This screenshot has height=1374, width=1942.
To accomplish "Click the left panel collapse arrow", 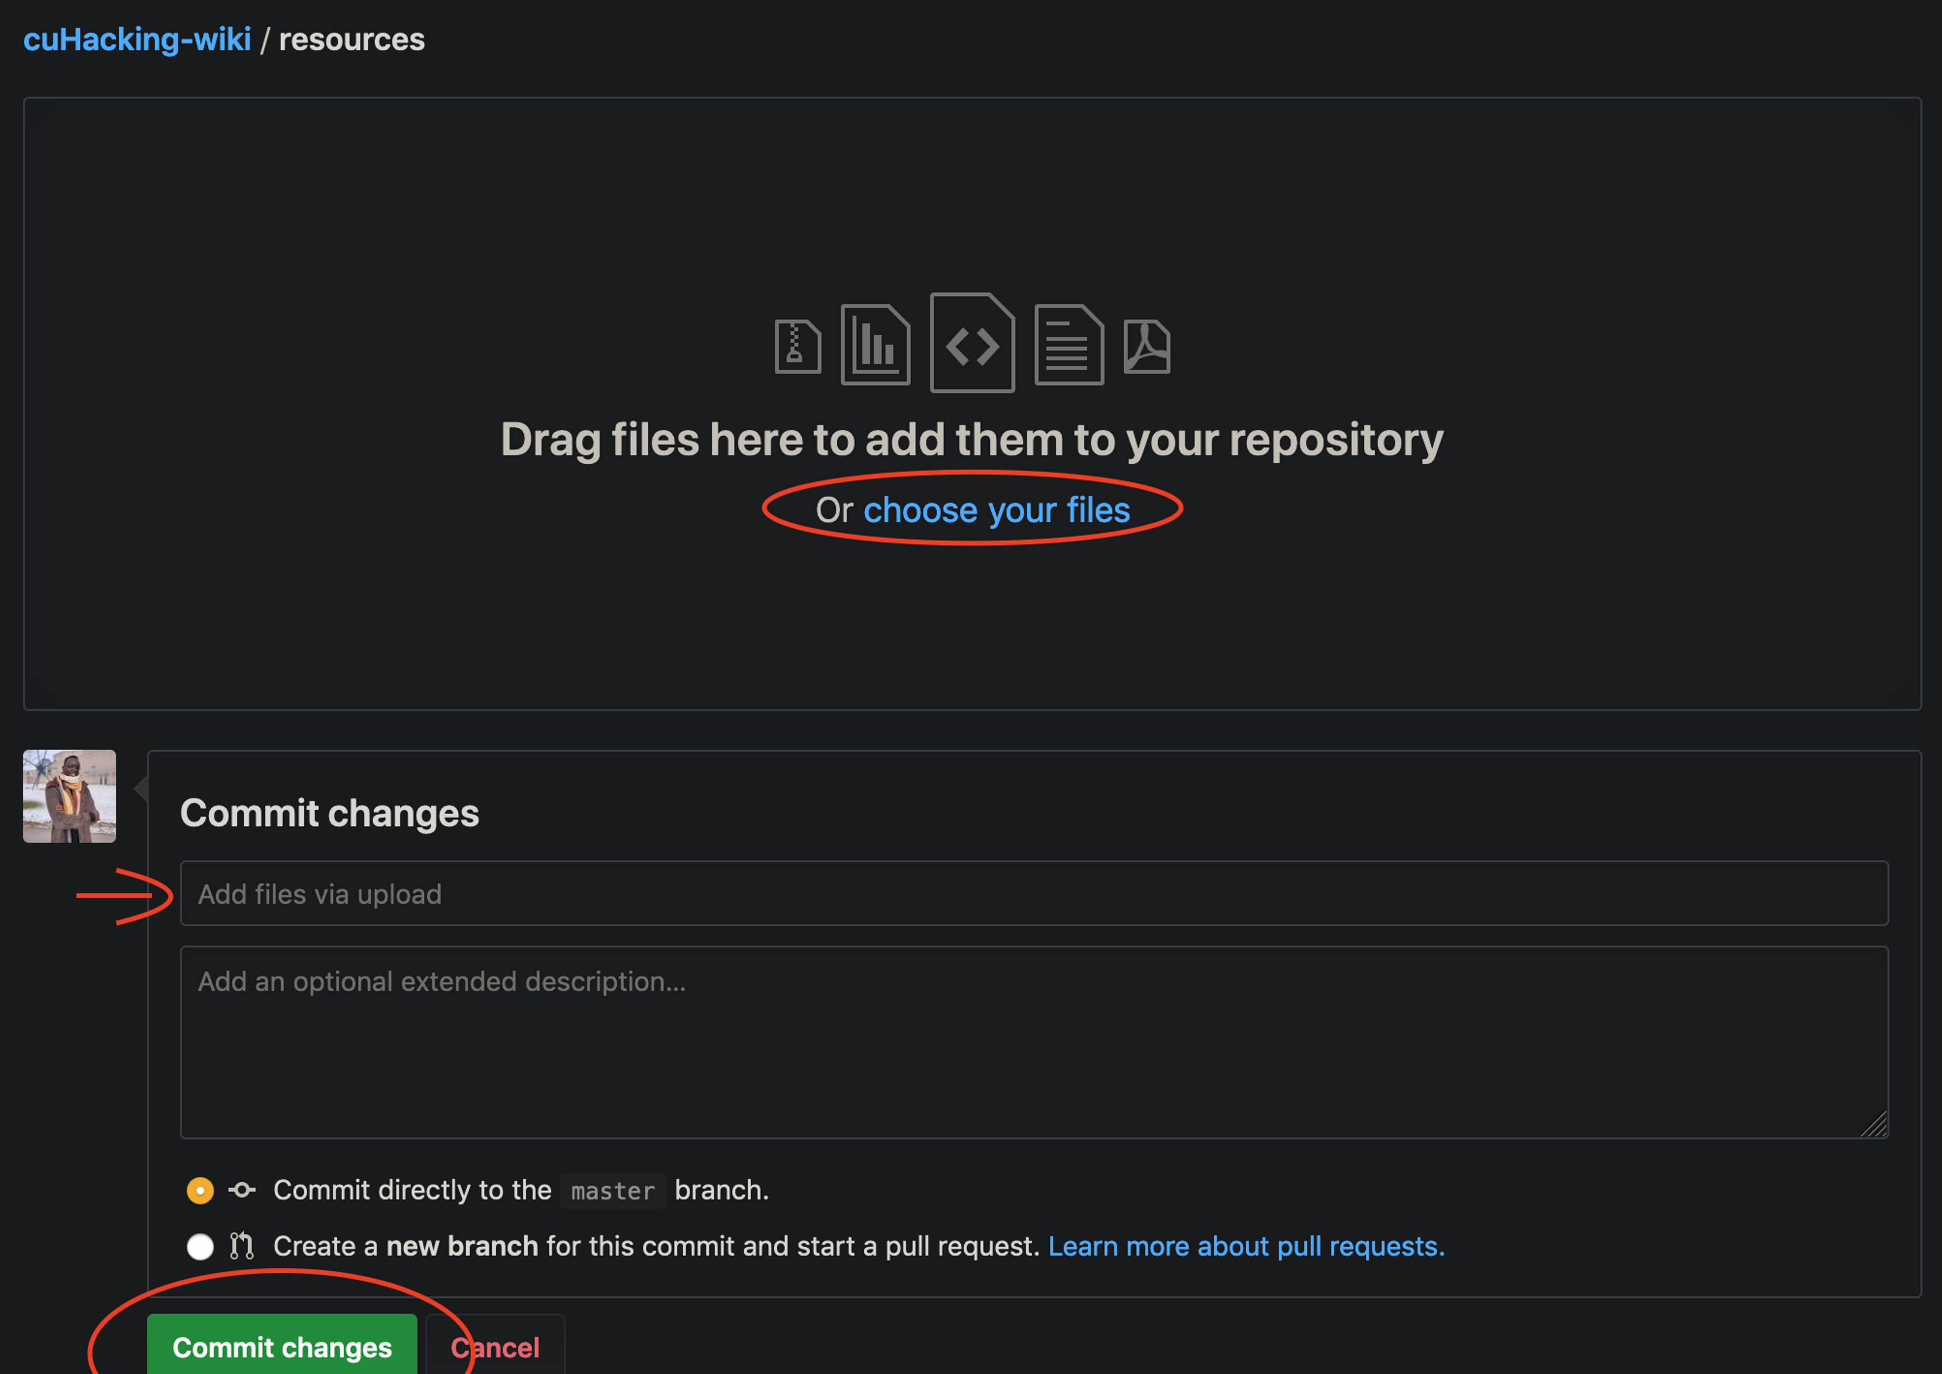I will 144,787.
